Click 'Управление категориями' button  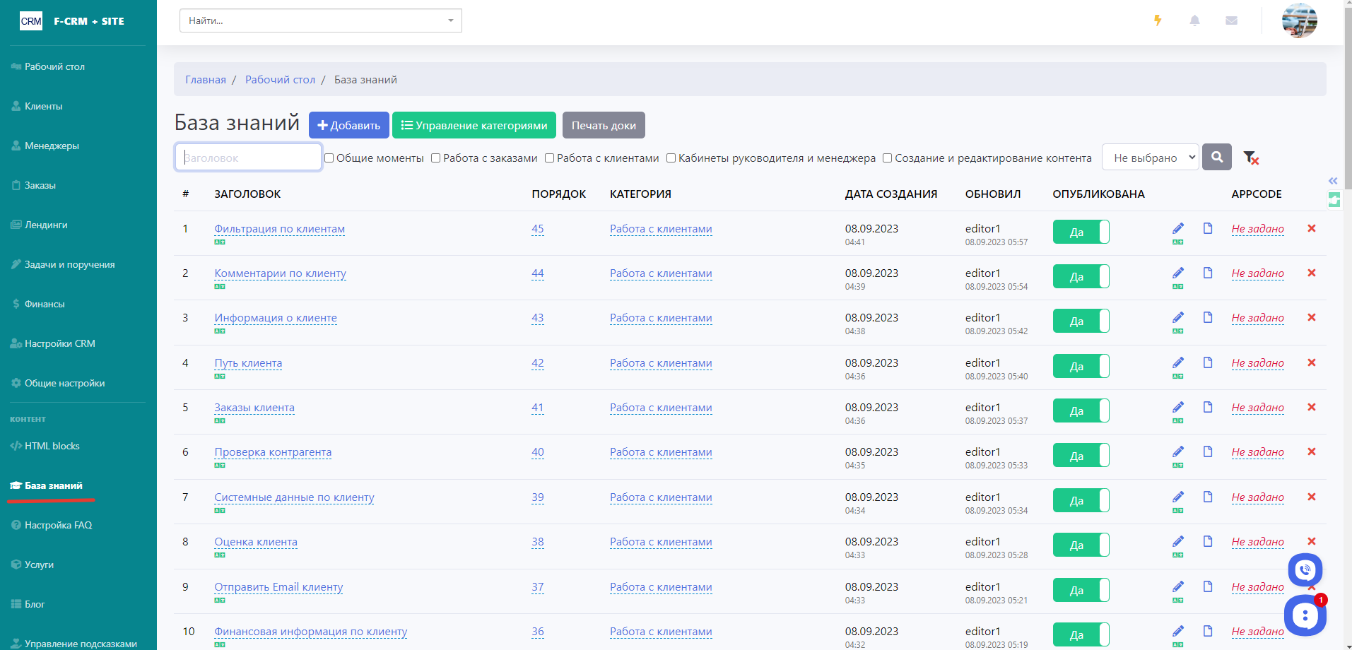[474, 125]
